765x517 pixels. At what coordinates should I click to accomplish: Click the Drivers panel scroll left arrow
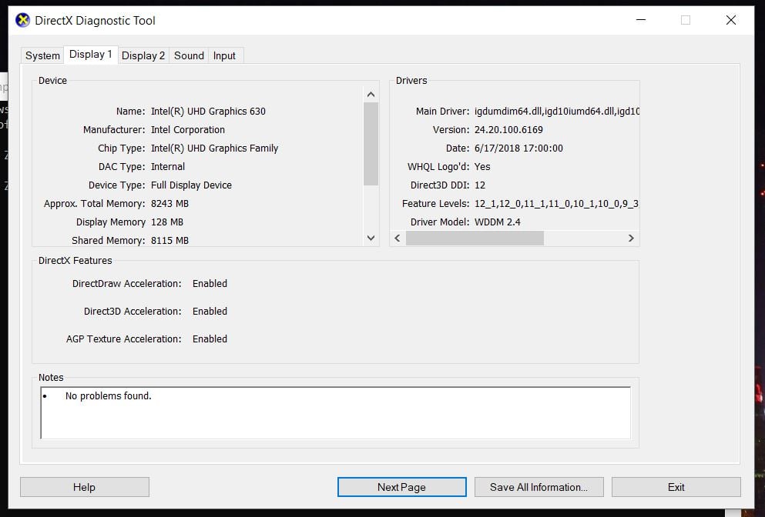coord(398,238)
